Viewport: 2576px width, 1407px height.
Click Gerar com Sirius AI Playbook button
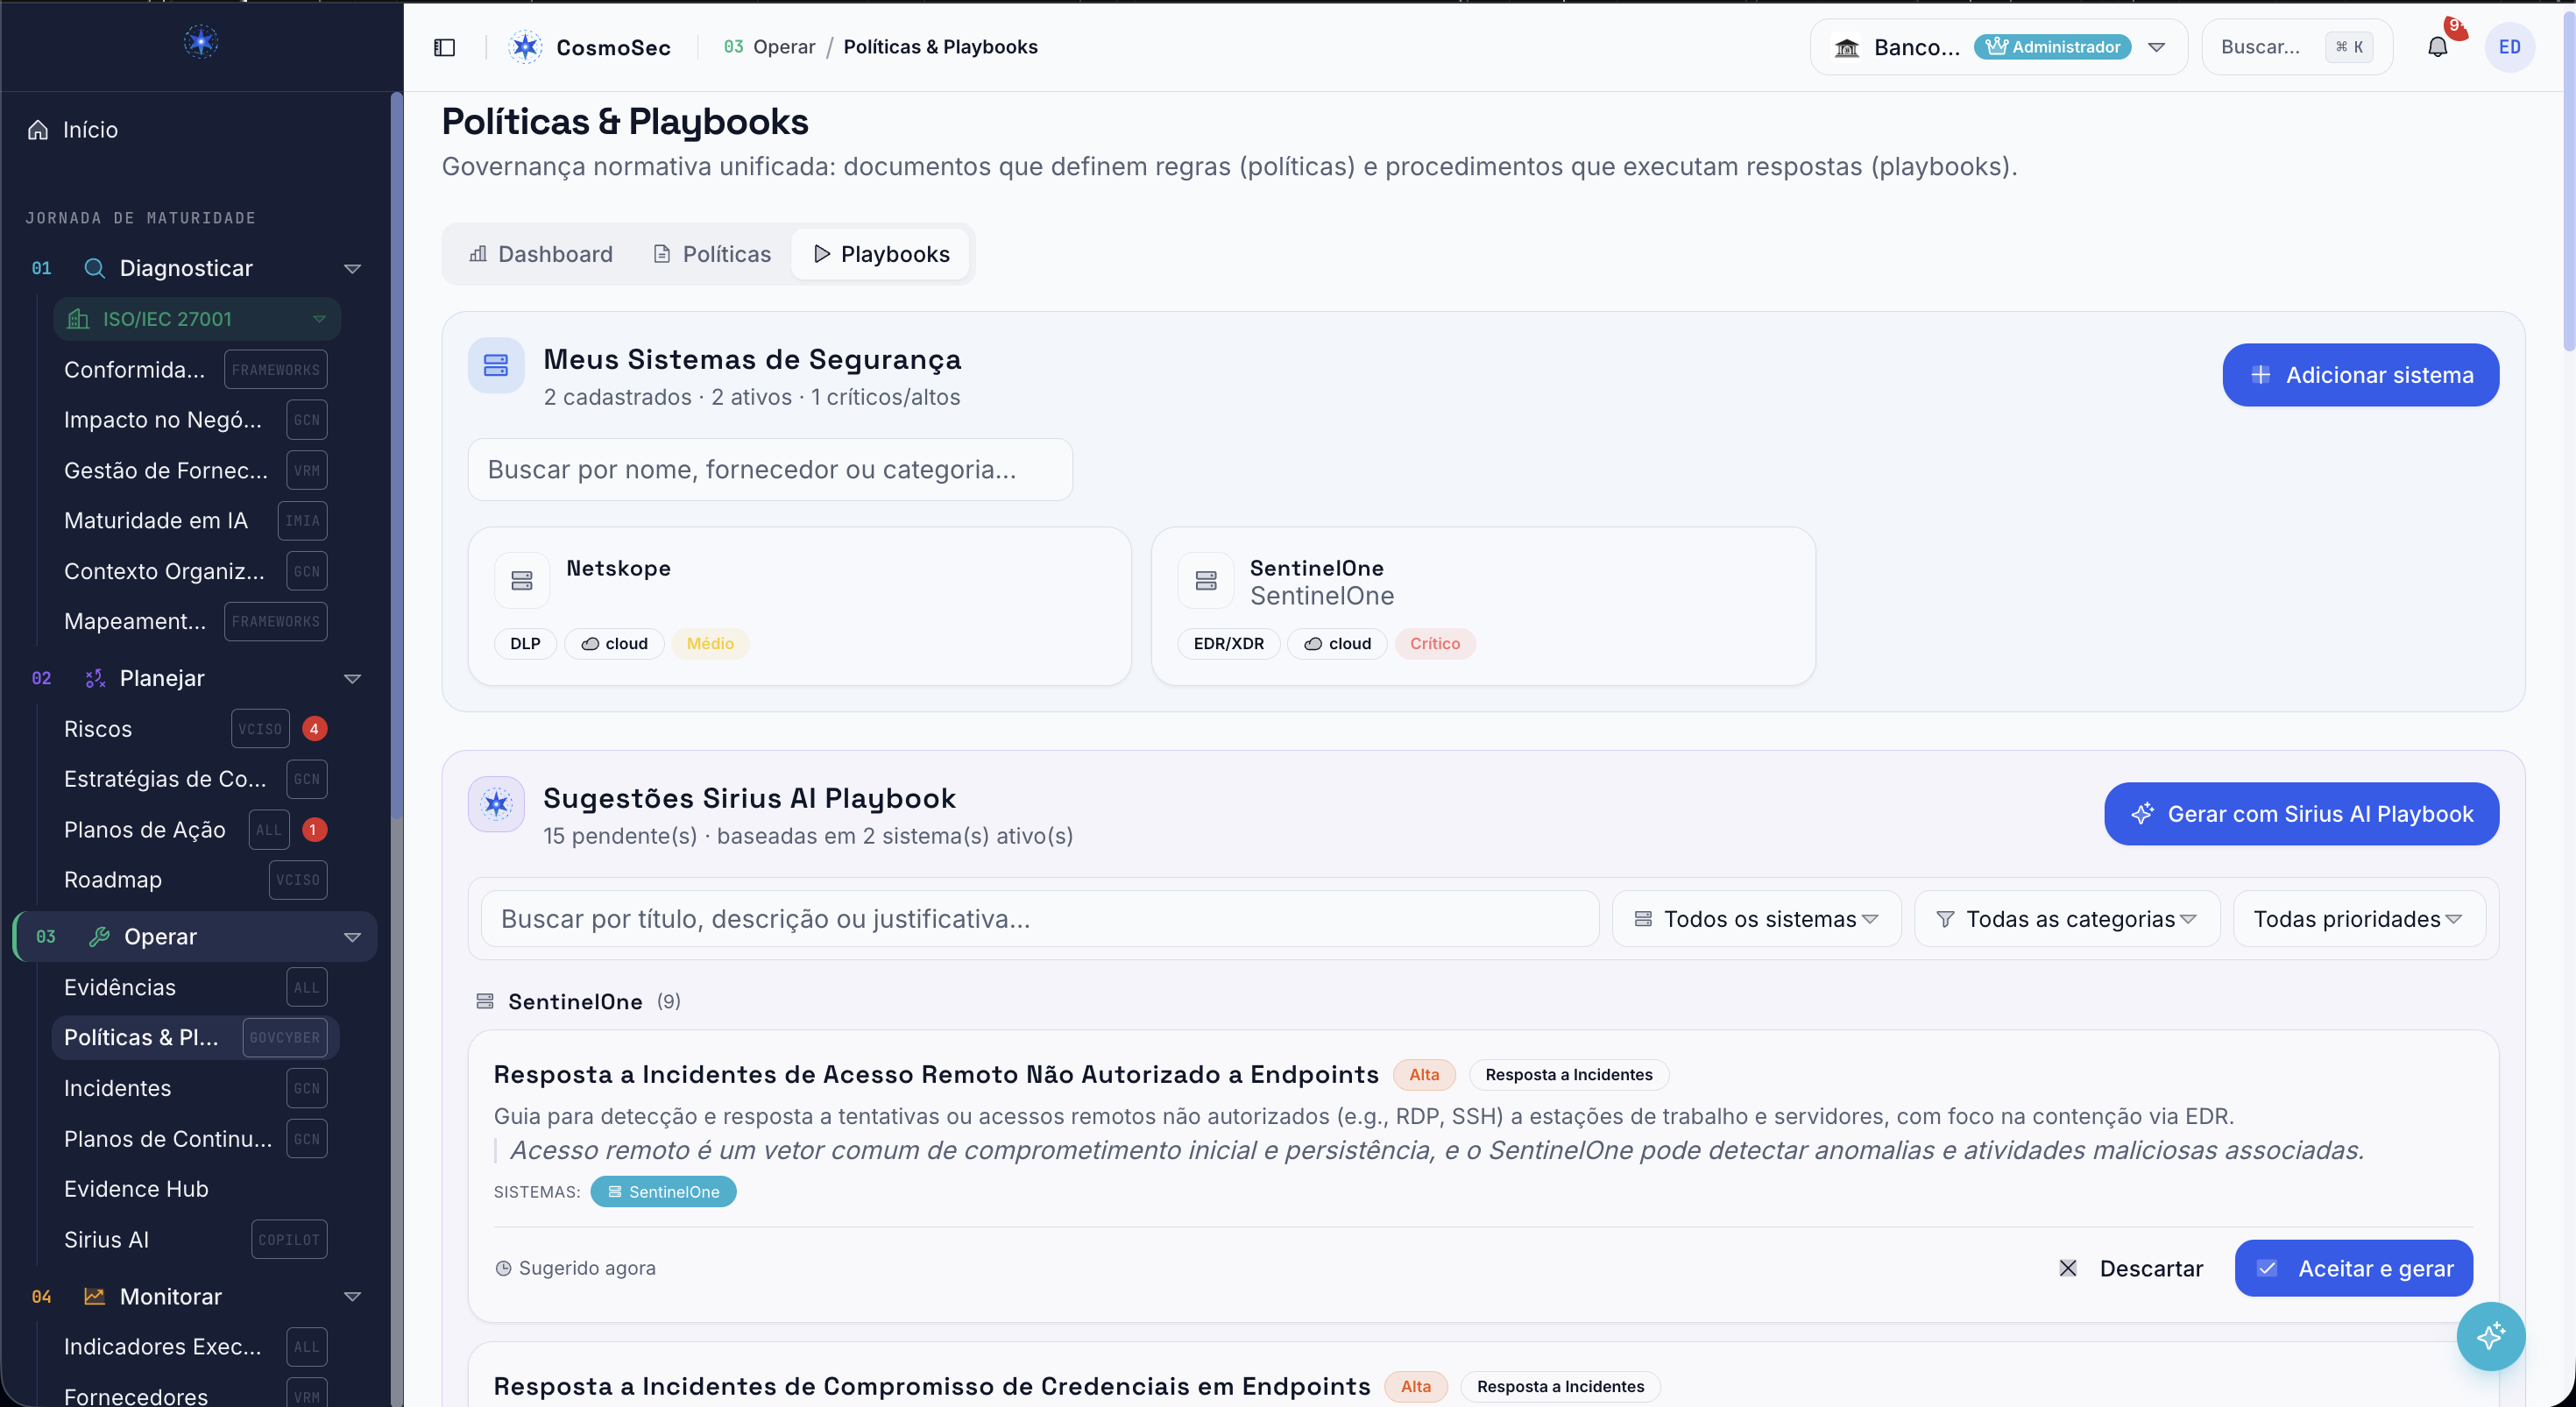tap(2301, 814)
